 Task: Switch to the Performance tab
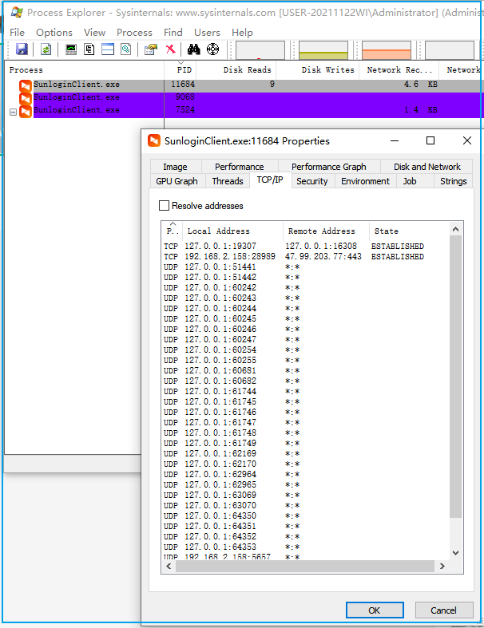pos(240,167)
